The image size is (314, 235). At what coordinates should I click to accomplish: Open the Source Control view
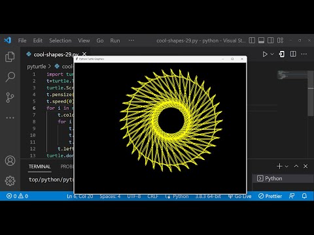tap(10, 97)
